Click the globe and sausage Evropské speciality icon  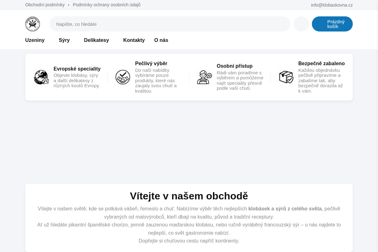click(41, 77)
